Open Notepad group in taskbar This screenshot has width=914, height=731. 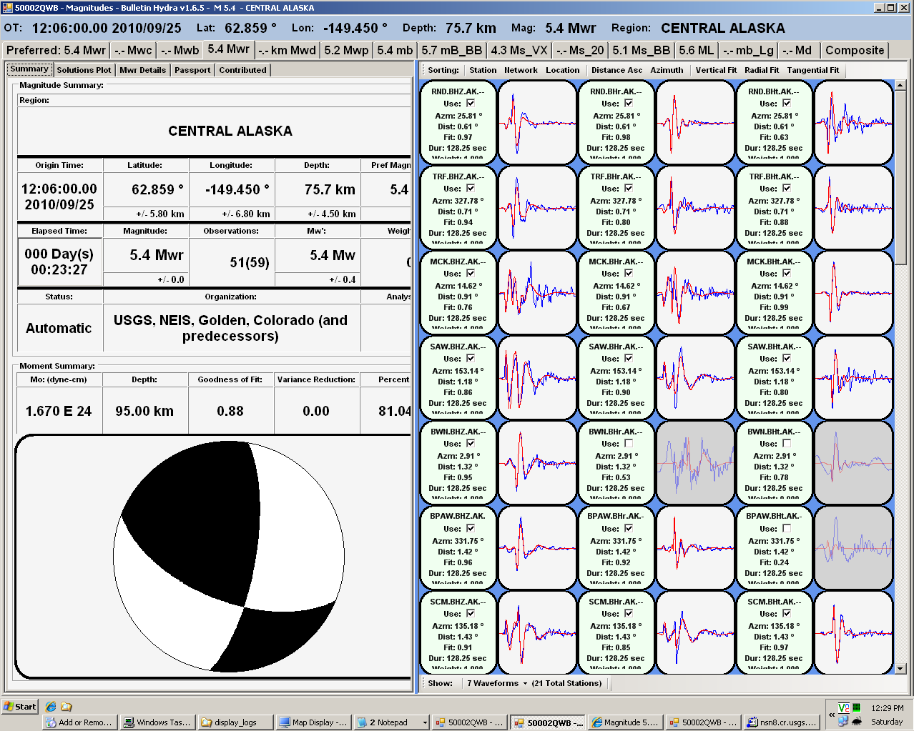click(x=391, y=722)
